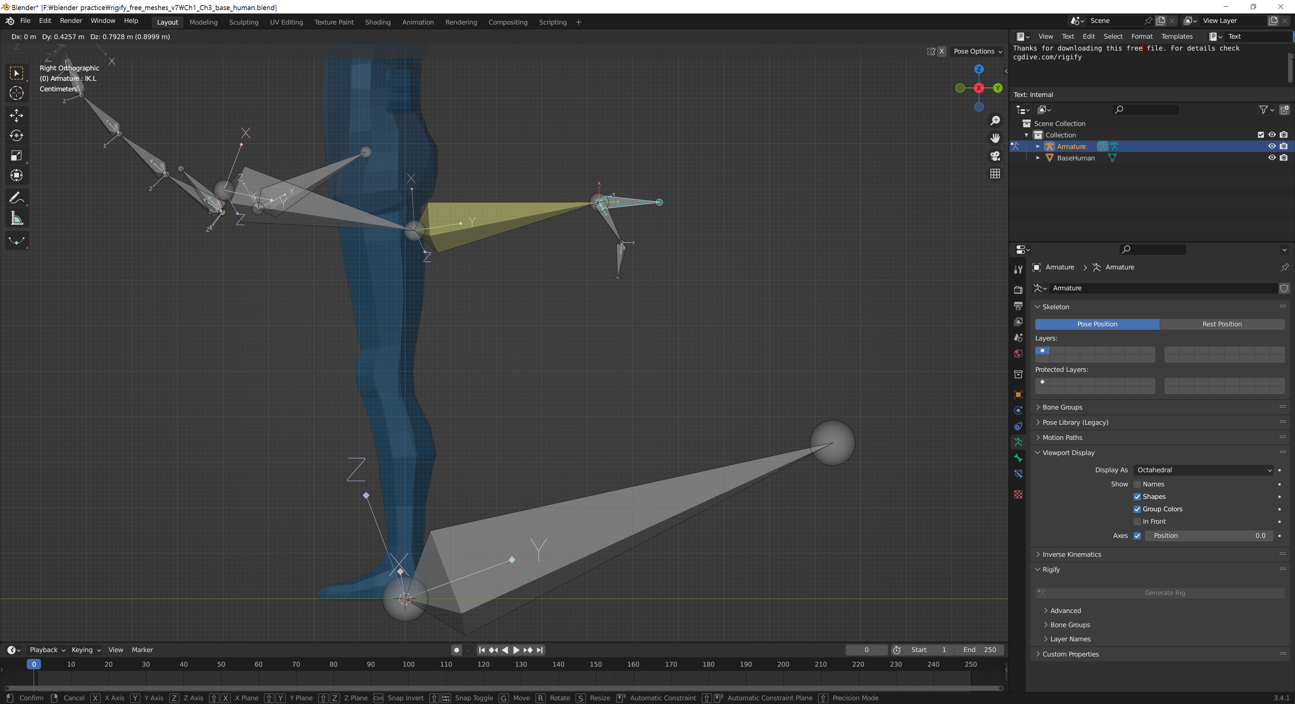Open the Render menu
Screen dimensions: 1295x704
click(71, 21)
